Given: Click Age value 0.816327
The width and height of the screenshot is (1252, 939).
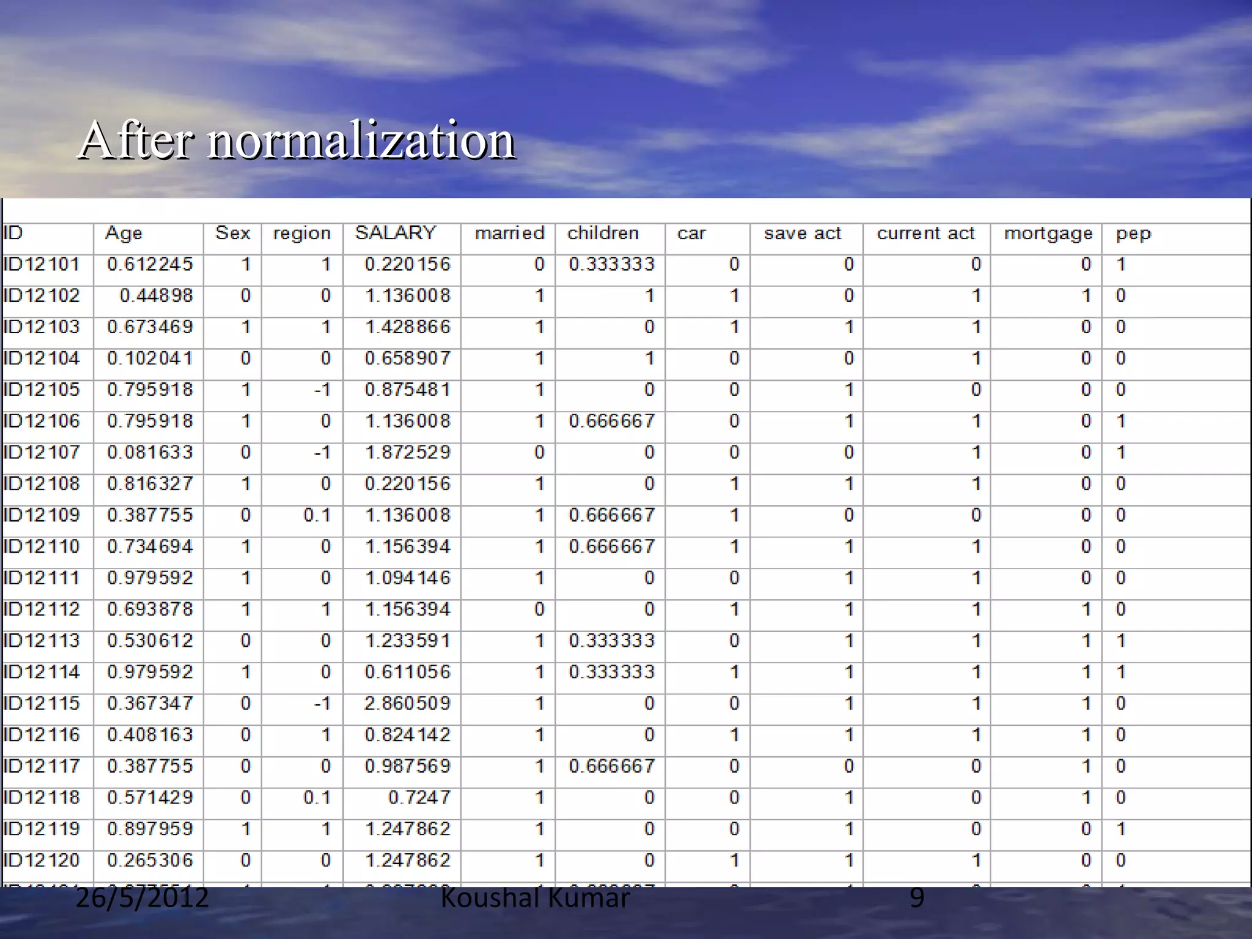Looking at the screenshot, I should [150, 484].
